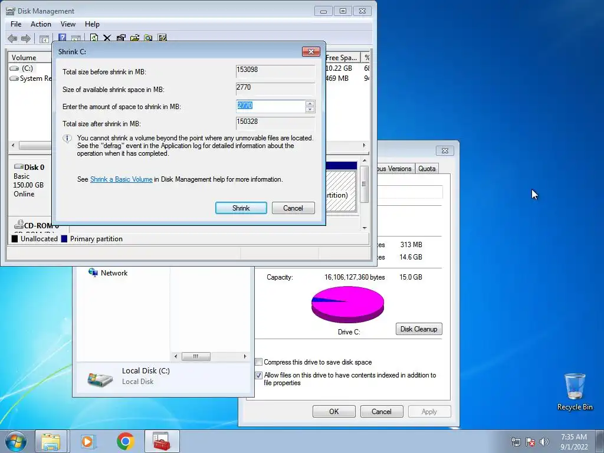Open Google Chrome from taskbar
This screenshot has width=604, height=453.
coord(125,441)
